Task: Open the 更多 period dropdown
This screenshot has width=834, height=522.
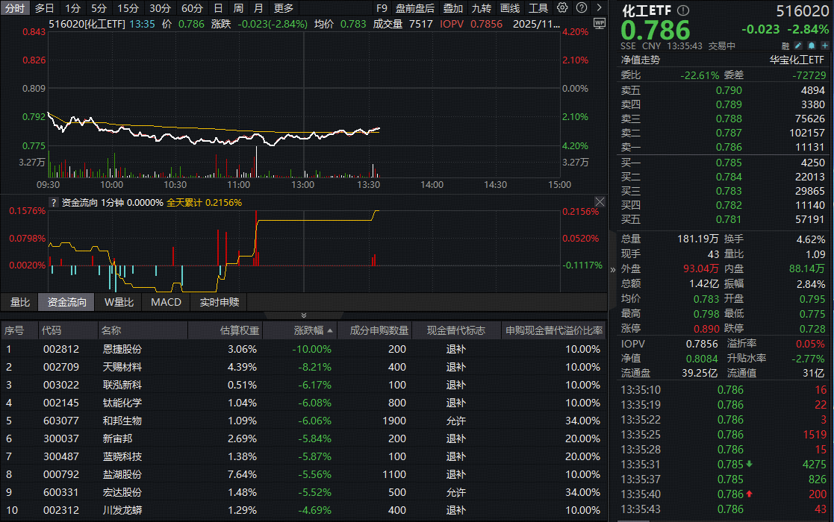Action: coord(284,8)
